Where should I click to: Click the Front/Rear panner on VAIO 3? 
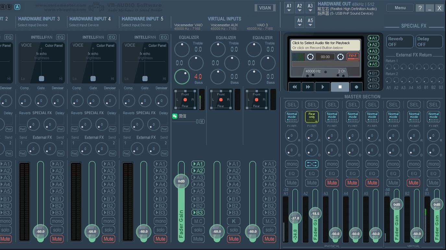click(x=257, y=100)
